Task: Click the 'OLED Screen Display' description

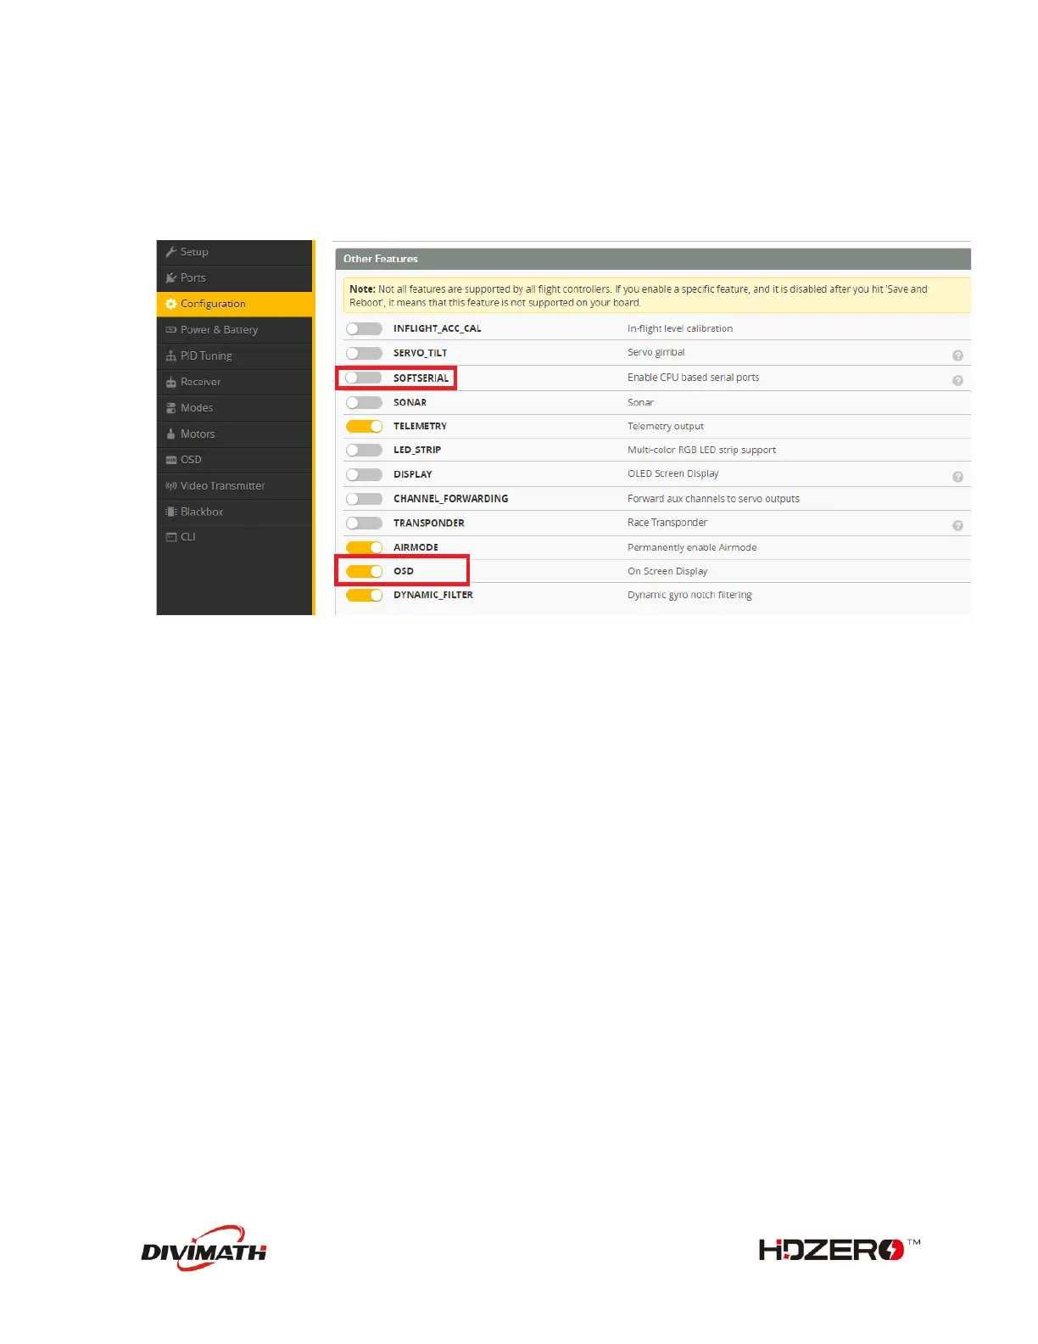Action: click(x=672, y=473)
